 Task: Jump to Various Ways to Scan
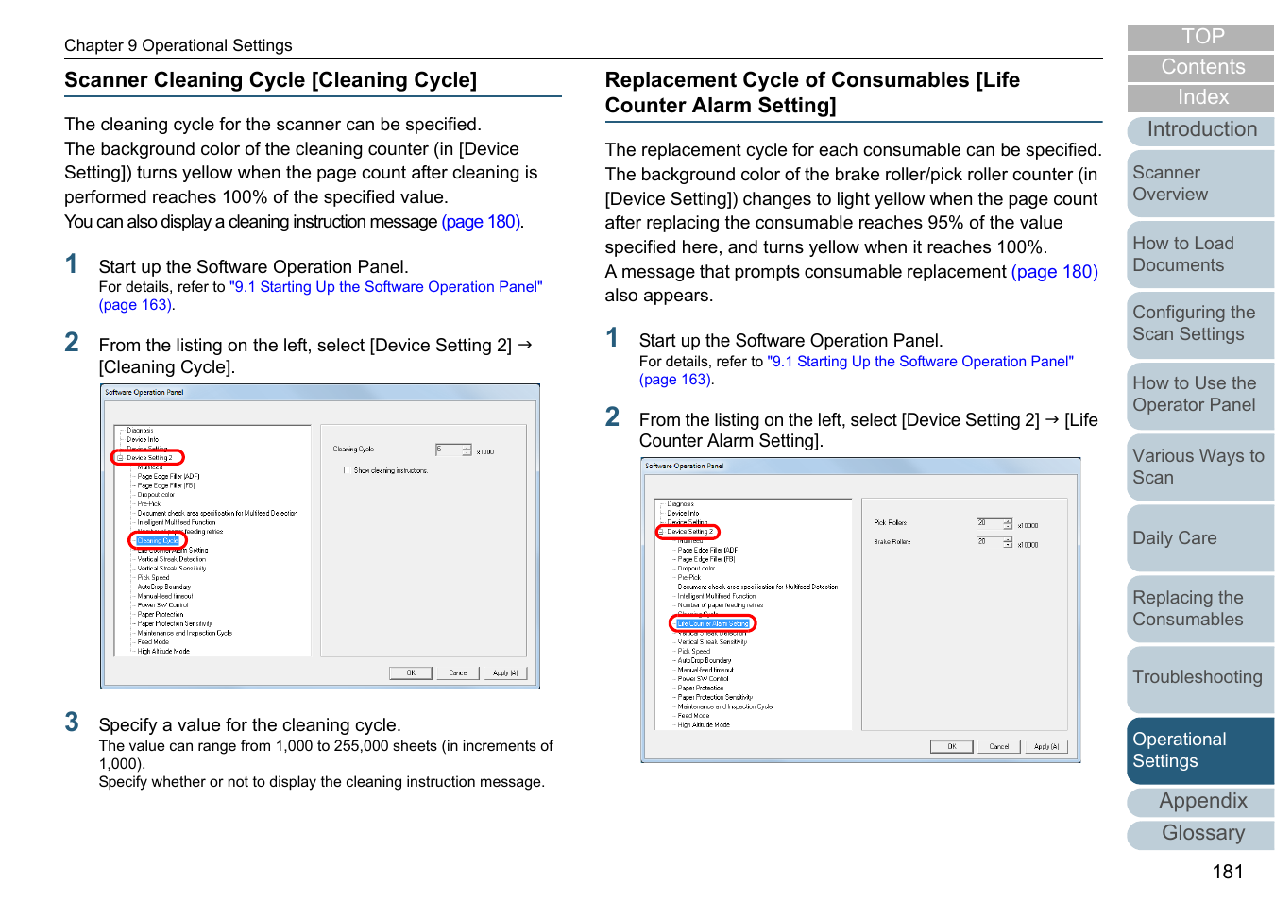tap(1200, 467)
